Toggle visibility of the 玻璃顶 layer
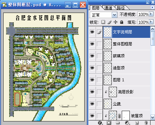The image size is (155, 125). click(x=92, y=56)
